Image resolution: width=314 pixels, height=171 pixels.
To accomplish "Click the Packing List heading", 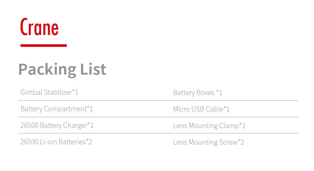I will coord(62,69).
